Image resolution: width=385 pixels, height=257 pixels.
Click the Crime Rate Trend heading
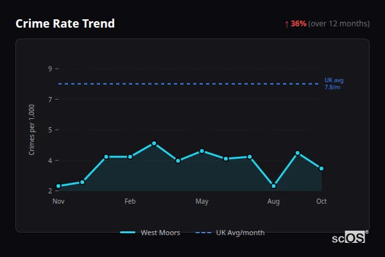(65, 24)
